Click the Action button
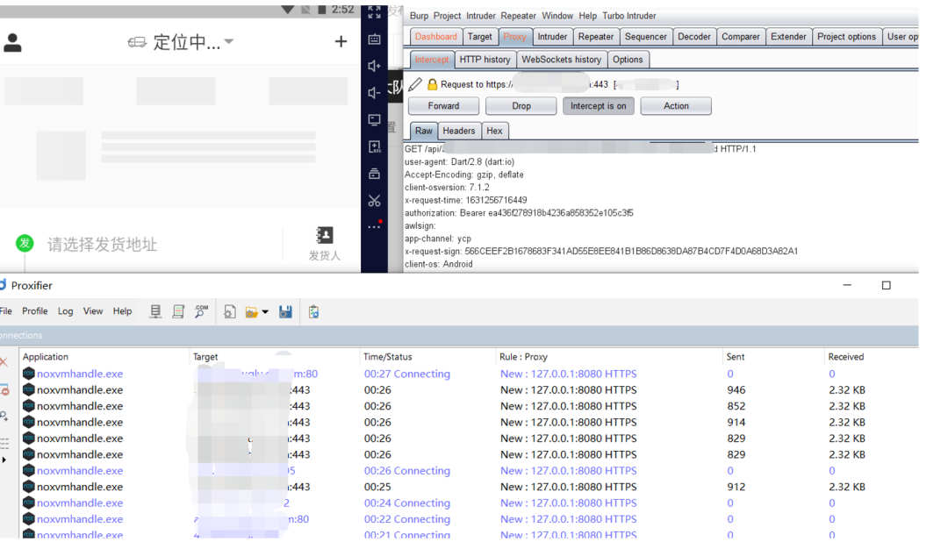Screen dimensions: 948x549 click(676, 106)
